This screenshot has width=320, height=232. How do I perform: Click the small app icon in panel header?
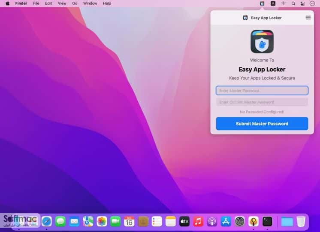[x=245, y=18]
